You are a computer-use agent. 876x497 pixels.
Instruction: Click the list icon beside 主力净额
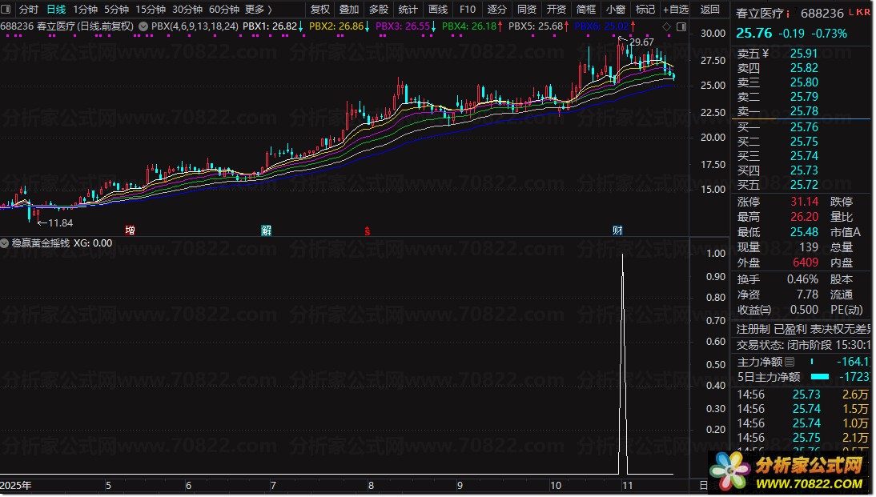[x=790, y=363]
